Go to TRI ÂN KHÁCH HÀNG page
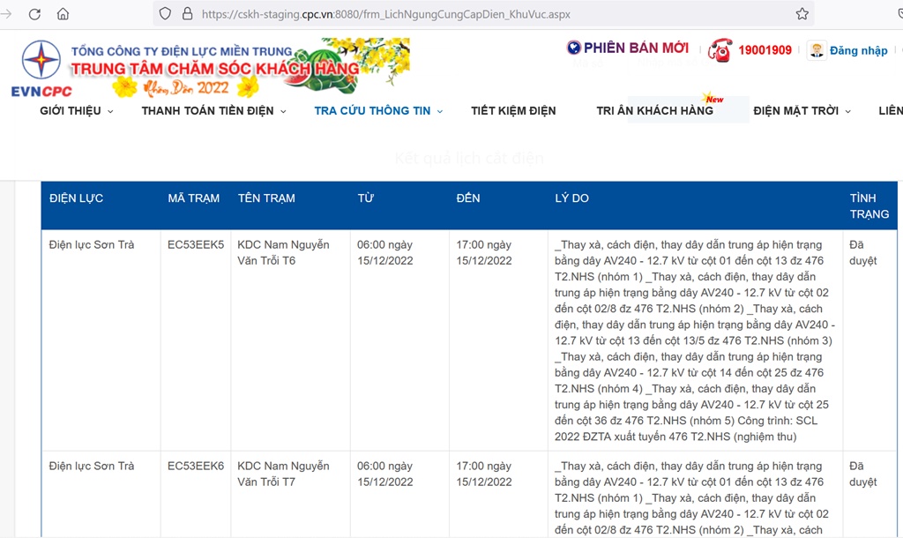 (655, 110)
